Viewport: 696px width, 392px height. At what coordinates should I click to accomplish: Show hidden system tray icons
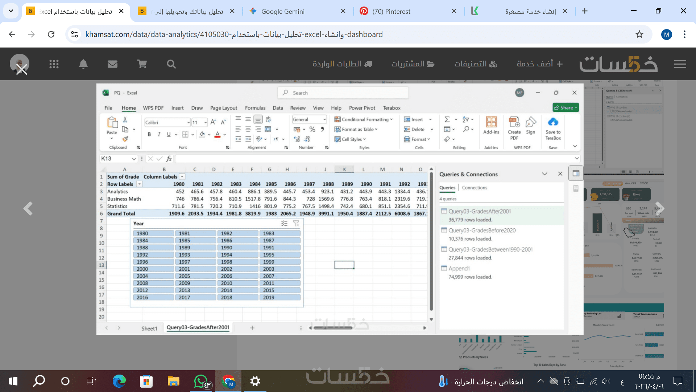540,381
